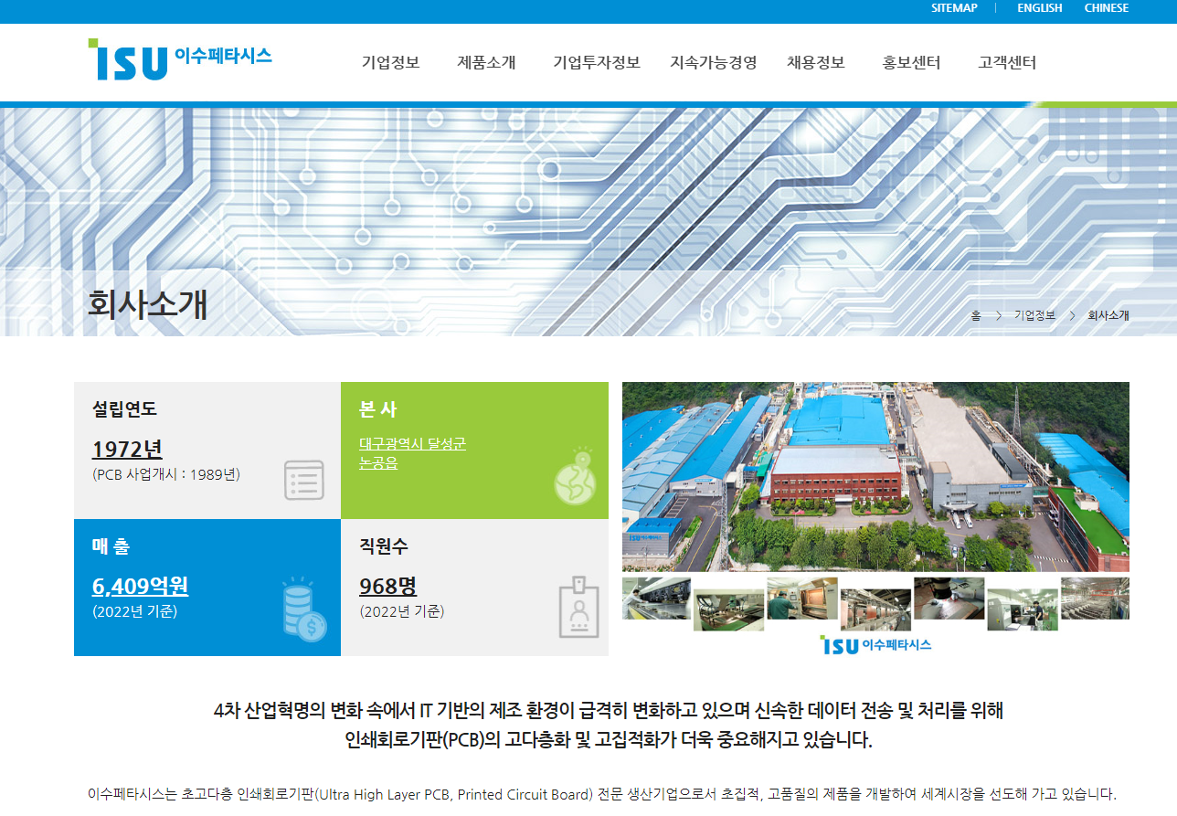Click the coin stack icon in 매출 card
Image resolution: width=1177 pixels, height=816 pixels.
[x=303, y=609]
